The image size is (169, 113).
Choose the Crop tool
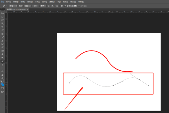pyautogui.click(x=2, y=27)
